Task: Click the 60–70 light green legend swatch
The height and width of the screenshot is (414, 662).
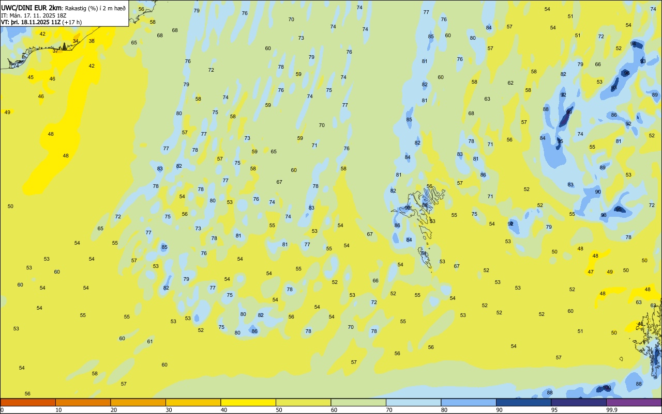Action: [358, 402]
